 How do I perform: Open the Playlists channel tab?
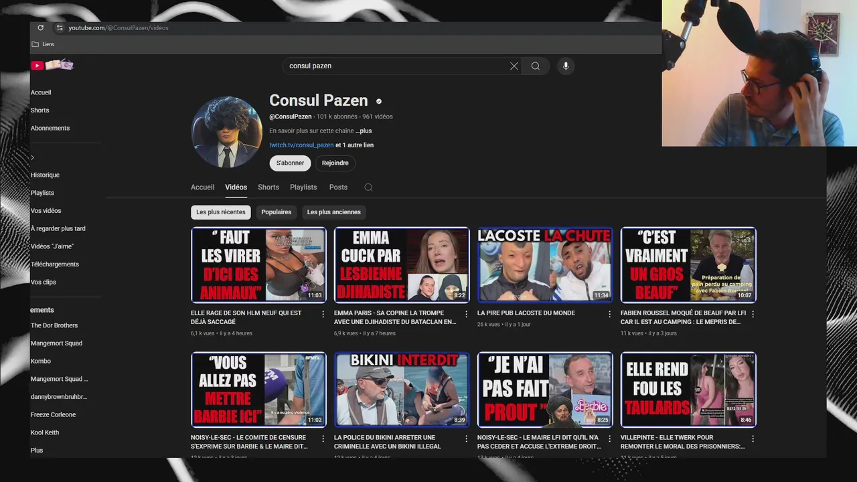click(303, 187)
